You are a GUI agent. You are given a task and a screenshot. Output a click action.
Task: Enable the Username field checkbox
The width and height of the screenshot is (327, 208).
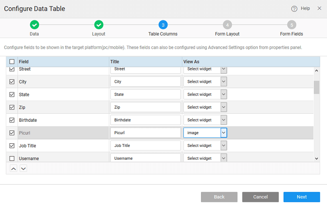[12, 158]
